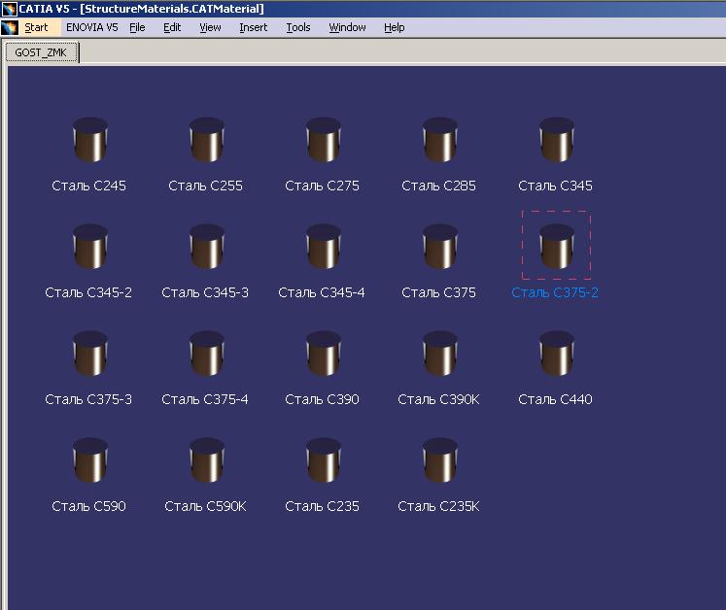Switch to the GOST_ZMK tab

[x=41, y=52]
